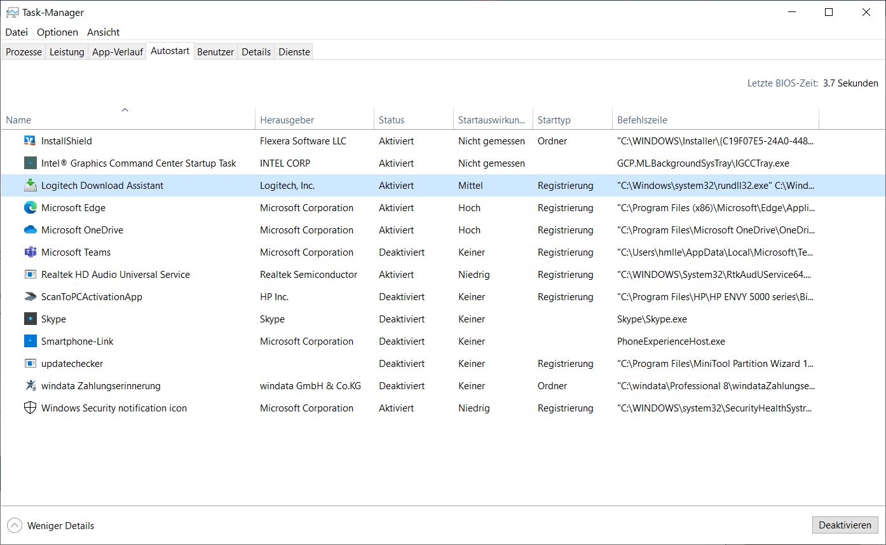Image resolution: width=886 pixels, height=545 pixels.
Task: Open the Ansicht menu
Action: pyautogui.click(x=104, y=32)
